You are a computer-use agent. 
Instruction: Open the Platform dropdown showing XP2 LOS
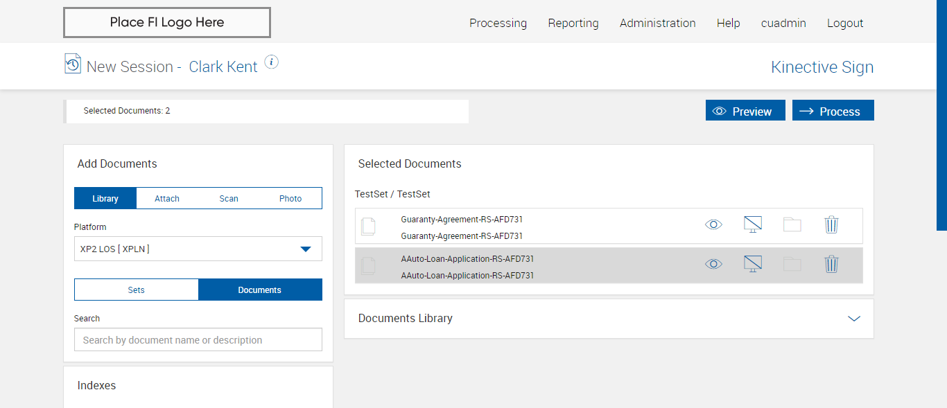[198, 249]
